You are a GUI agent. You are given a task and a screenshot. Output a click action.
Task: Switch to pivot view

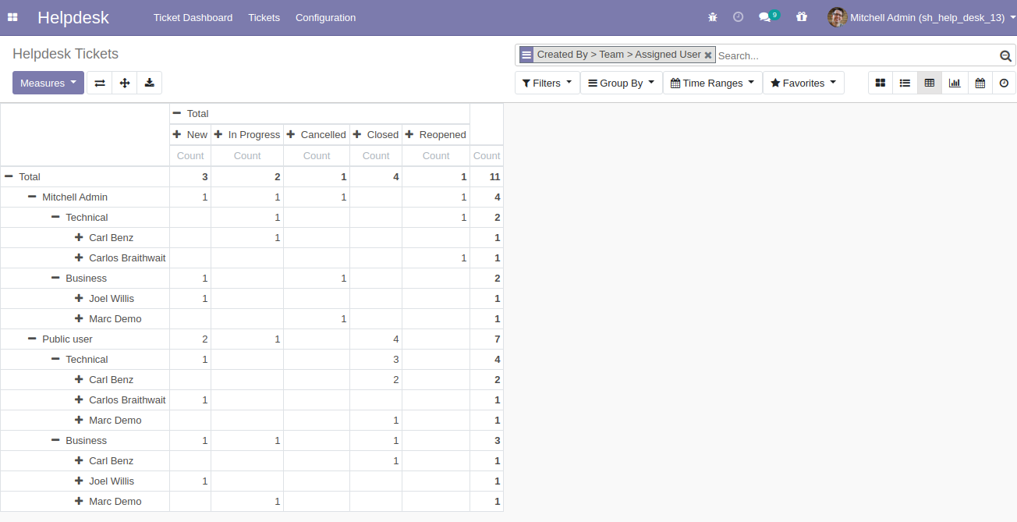coord(930,83)
